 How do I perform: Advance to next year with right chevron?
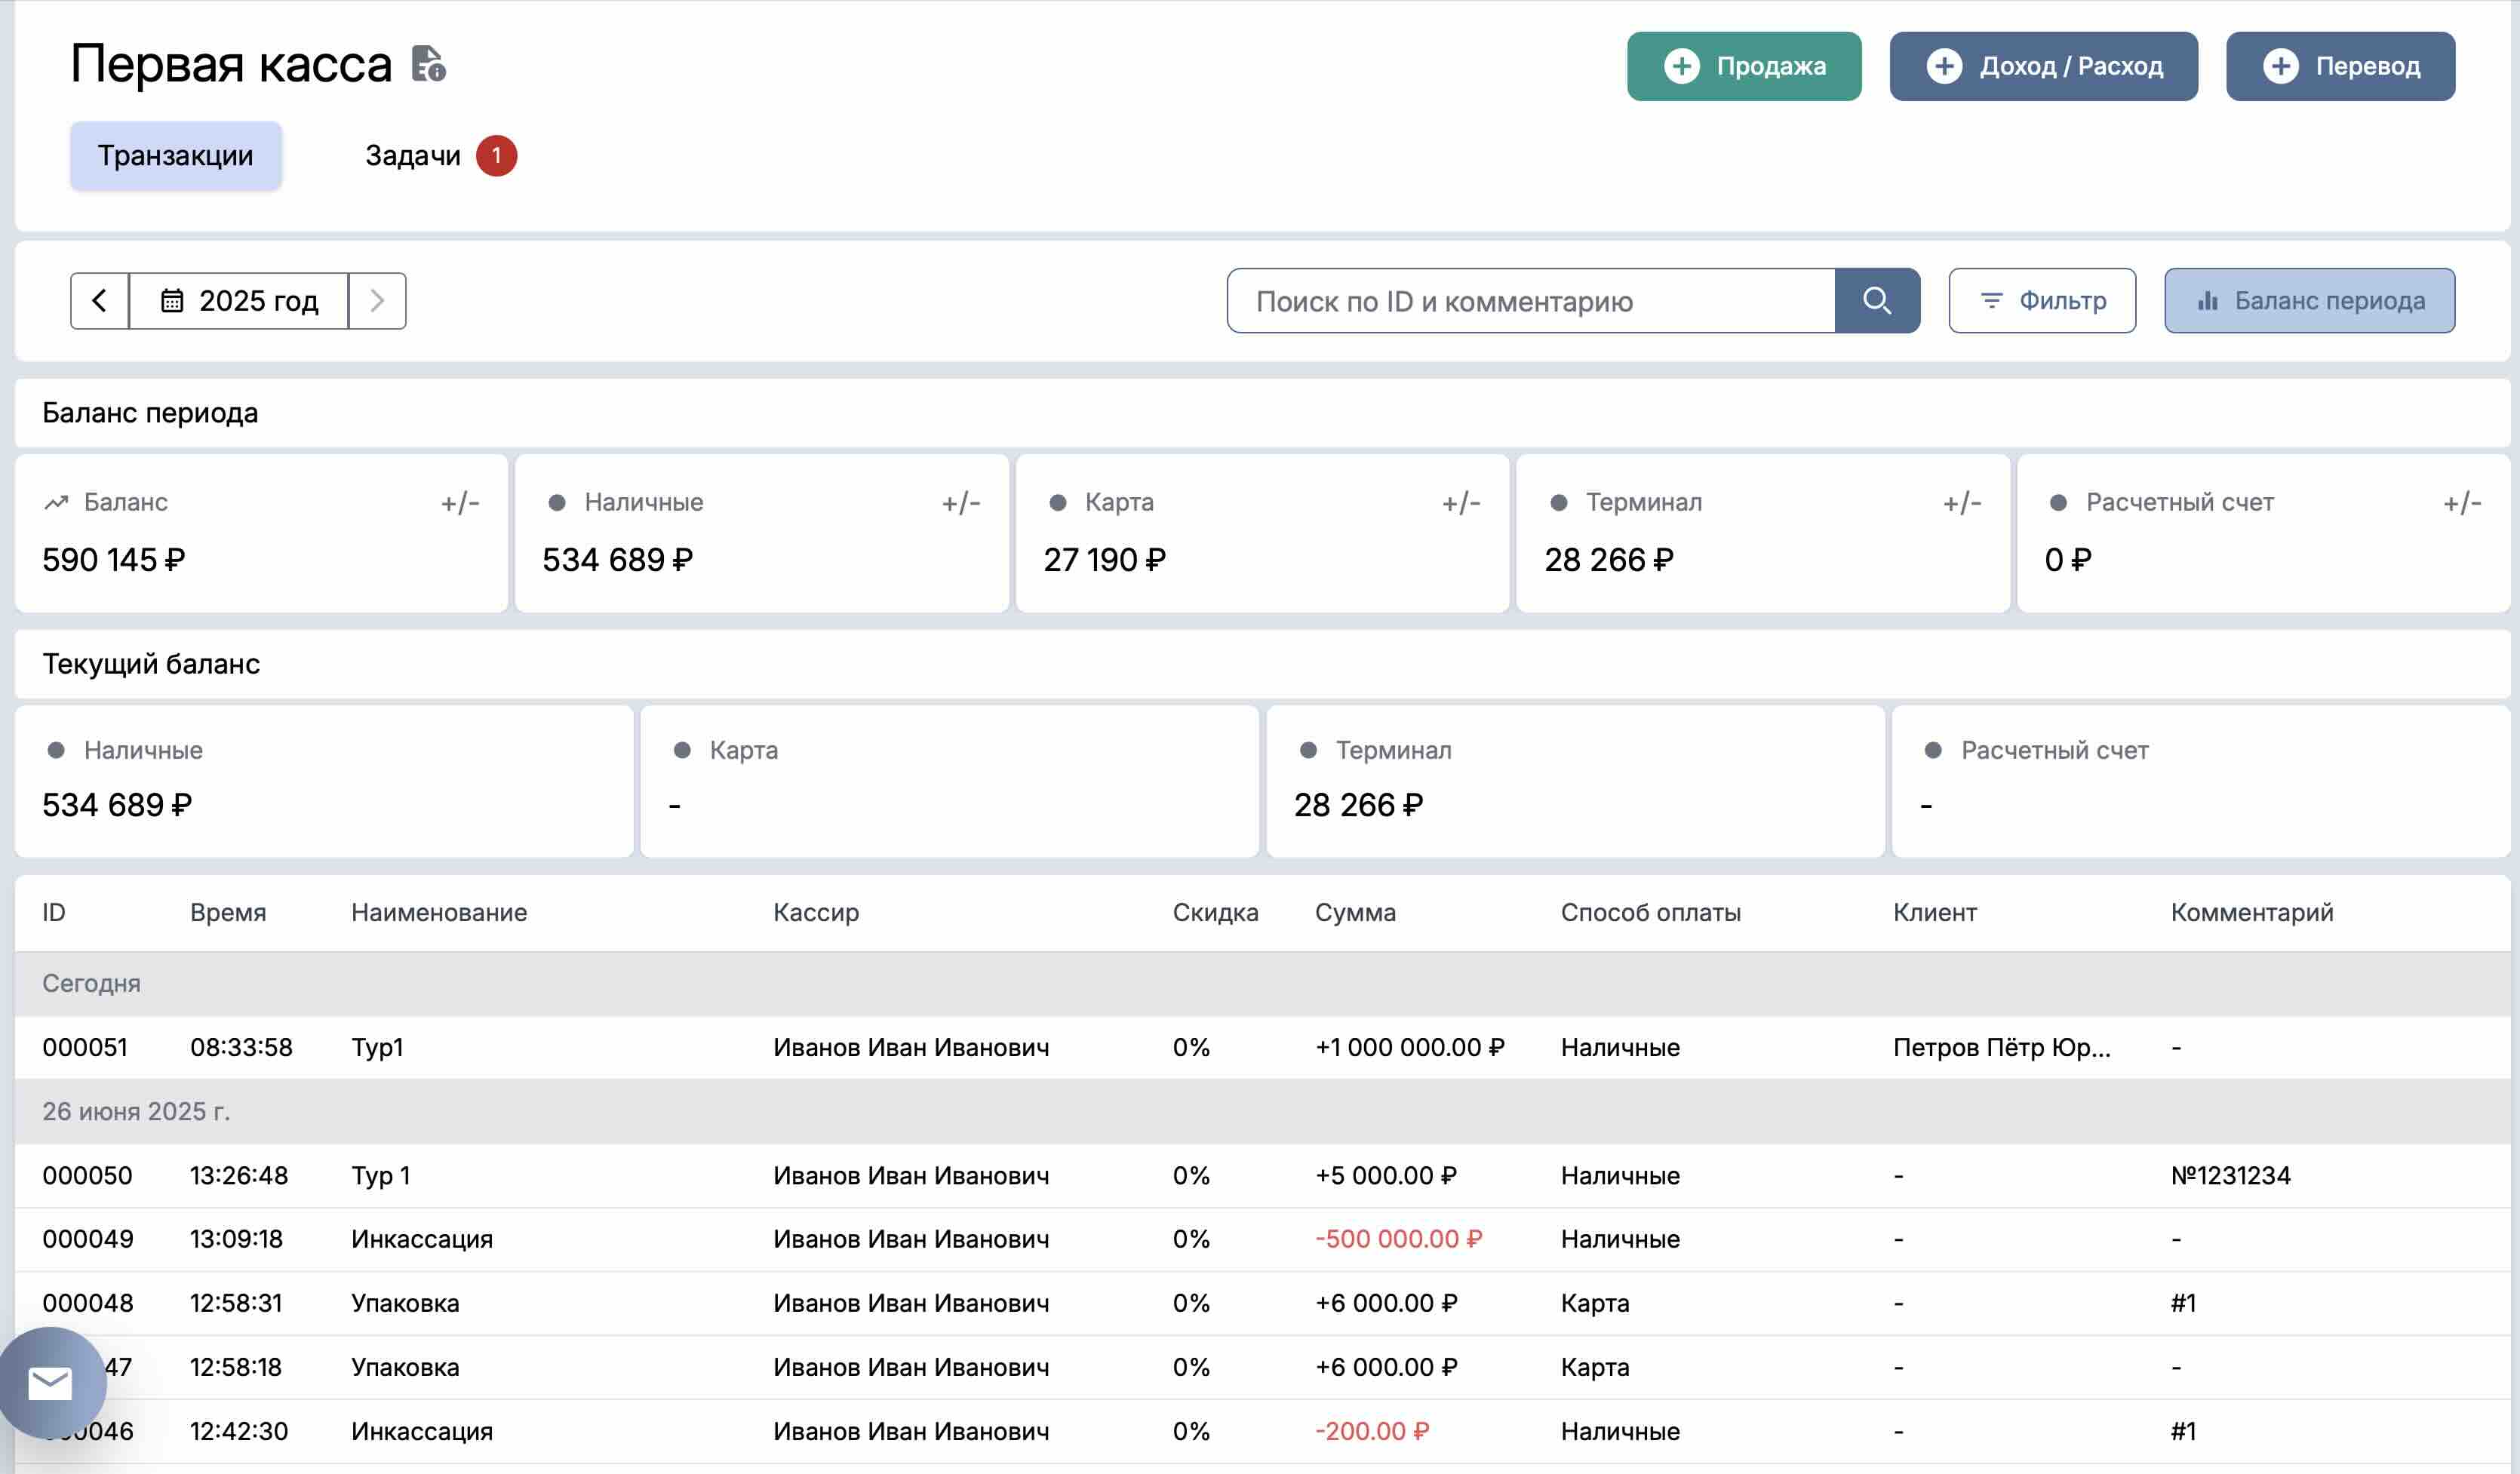[377, 301]
